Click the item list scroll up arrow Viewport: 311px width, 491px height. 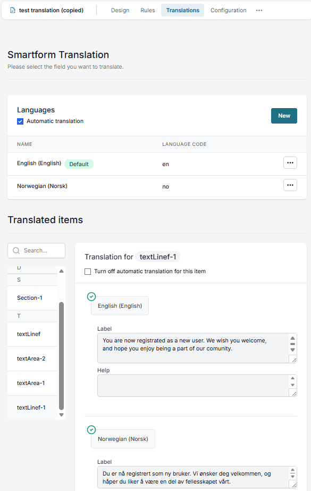[x=62, y=271]
